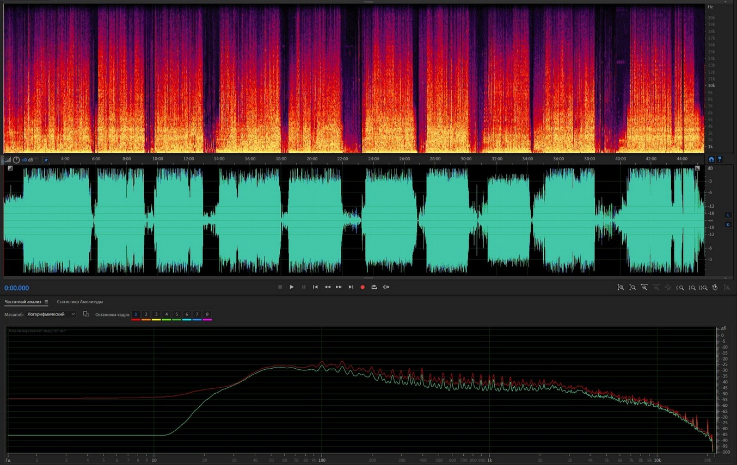
Task: Toggle the left channel L button
Action: [728, 215]
